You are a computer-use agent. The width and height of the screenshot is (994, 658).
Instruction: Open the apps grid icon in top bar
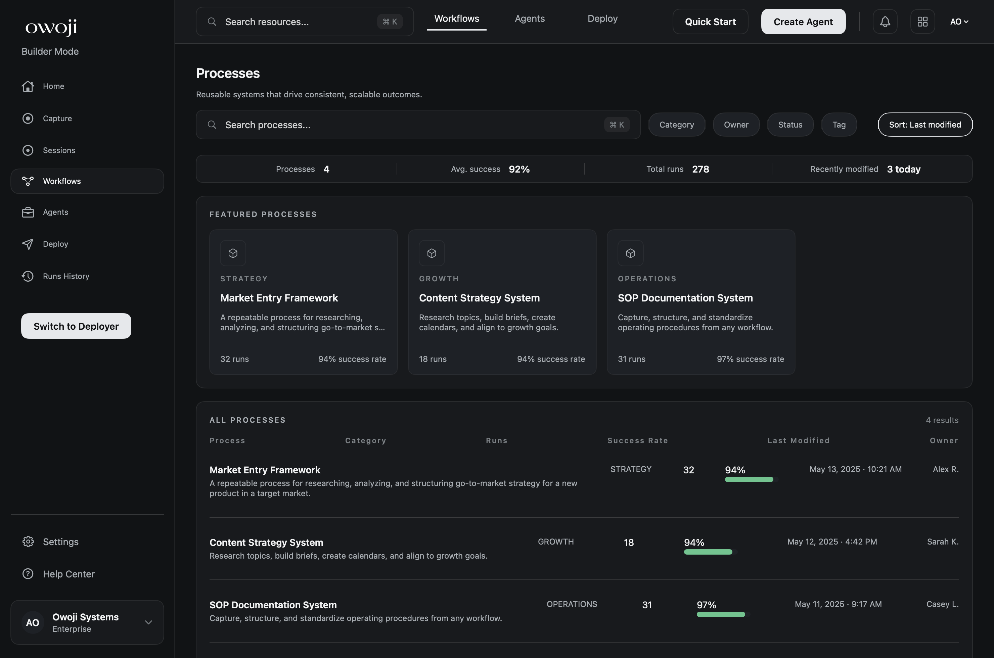tap(922, 21)
